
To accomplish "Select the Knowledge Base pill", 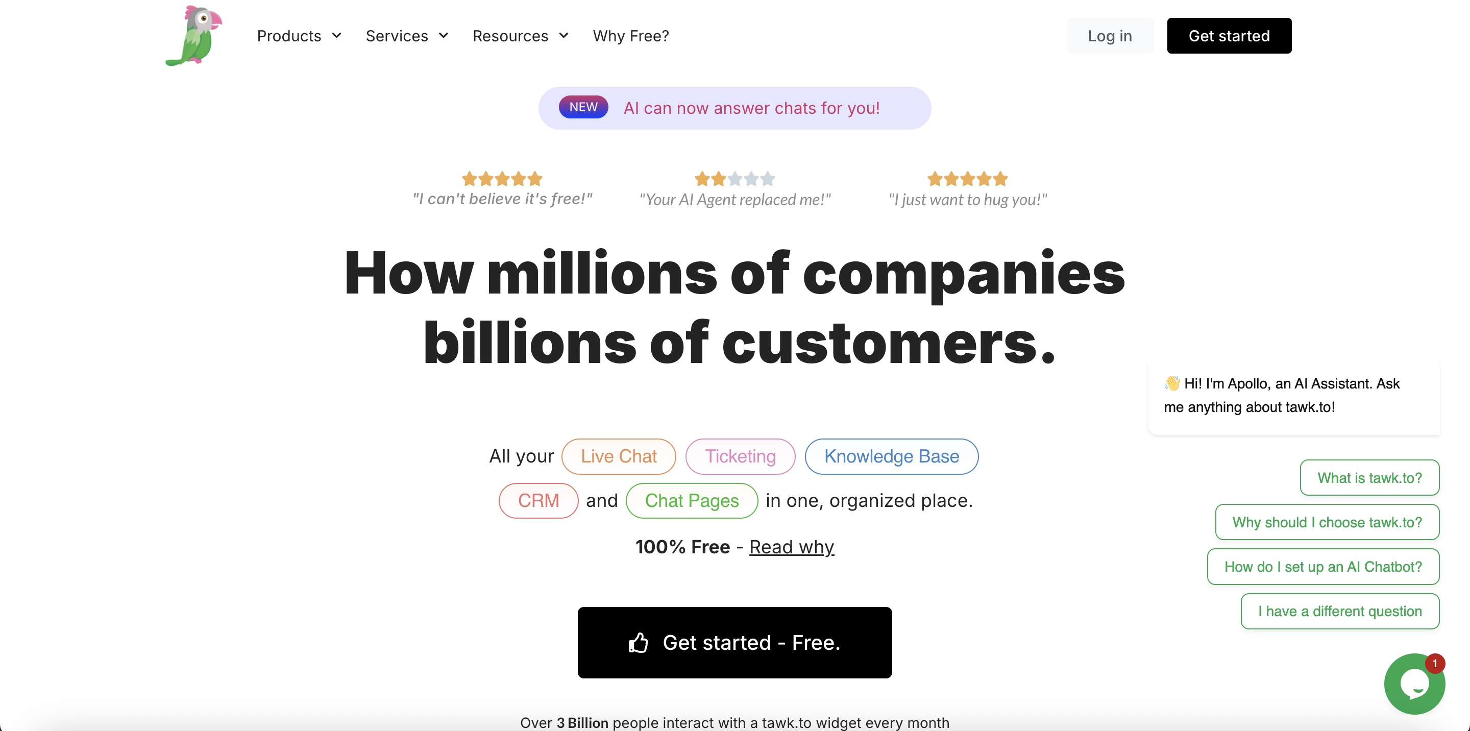I will [x=891, y=456].
